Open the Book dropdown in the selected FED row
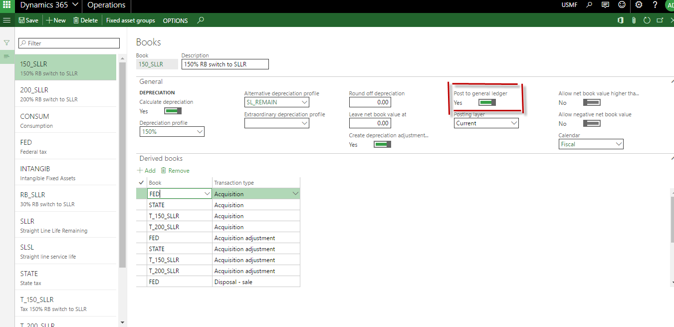The image size is (674, 327). click(x=207, y=194)
